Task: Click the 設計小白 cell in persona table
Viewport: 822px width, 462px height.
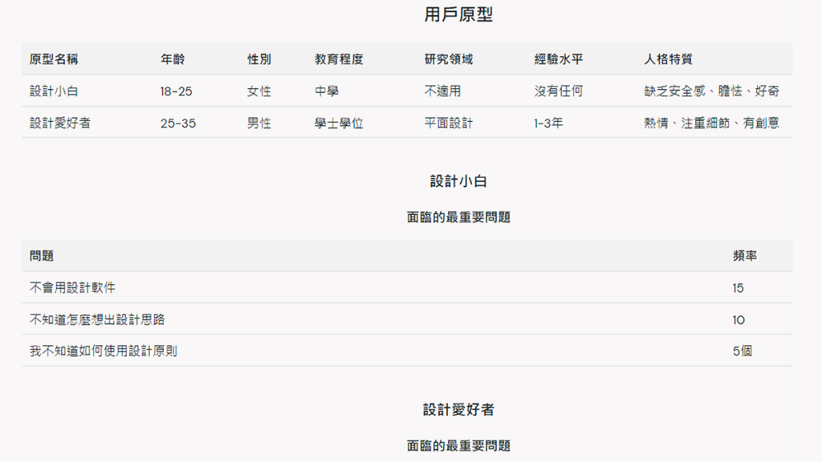Action: (x=54, y=91)
